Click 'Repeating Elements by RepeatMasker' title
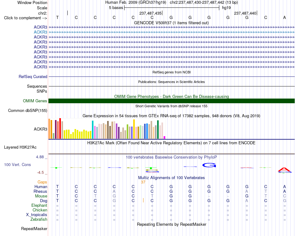The height and width of the screenshot is (236, 295). [172, 224]
